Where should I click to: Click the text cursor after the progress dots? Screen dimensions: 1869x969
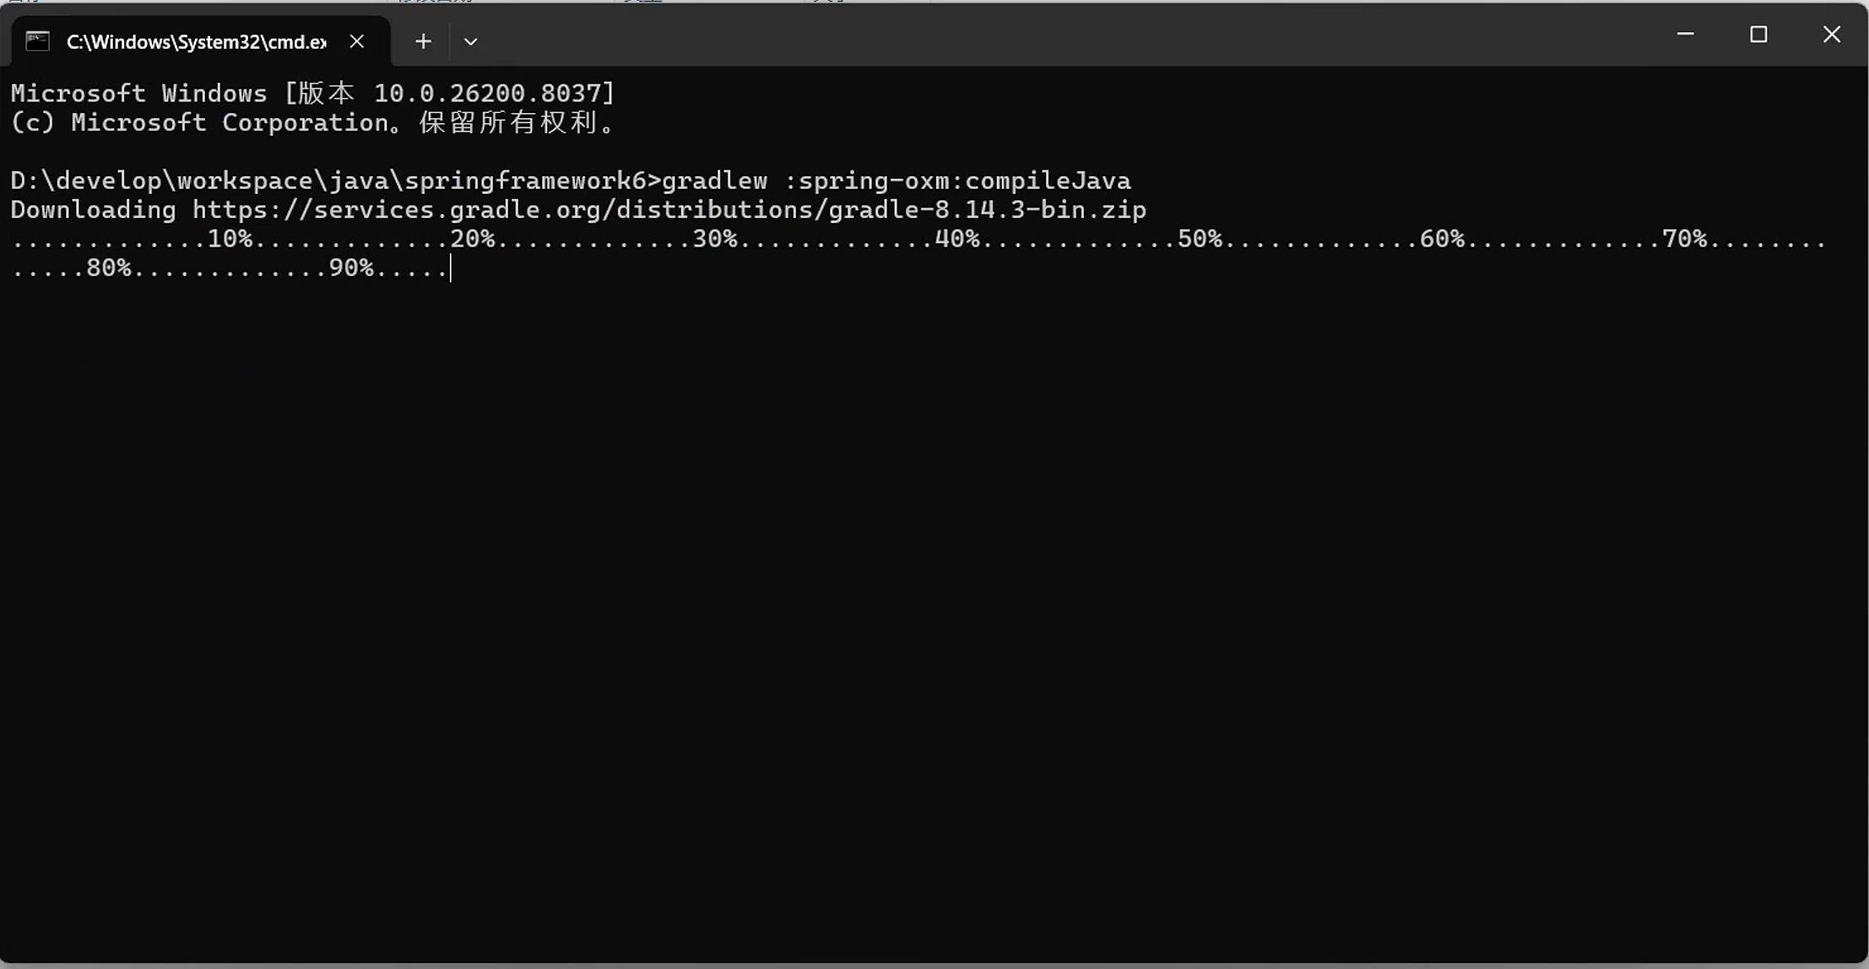451,268
